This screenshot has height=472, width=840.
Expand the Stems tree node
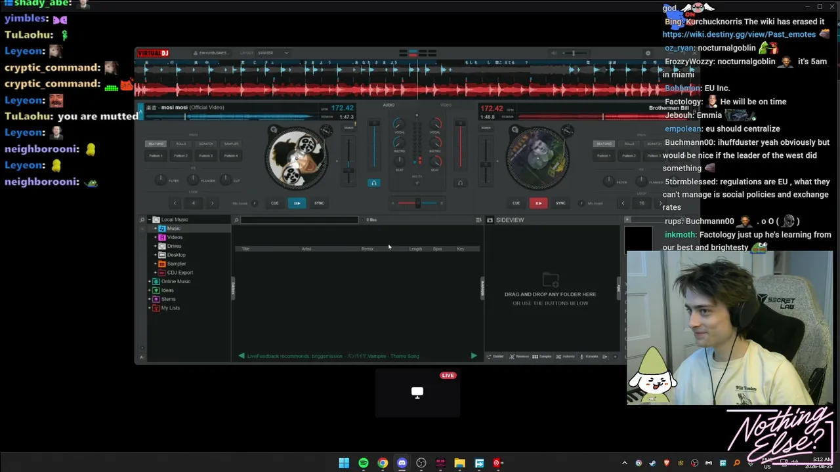coord(150,299)
